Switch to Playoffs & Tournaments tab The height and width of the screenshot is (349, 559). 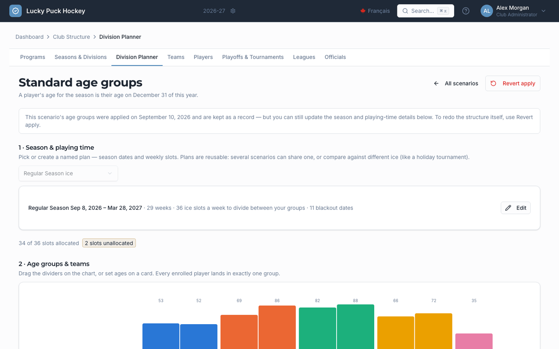click(253, 57)
